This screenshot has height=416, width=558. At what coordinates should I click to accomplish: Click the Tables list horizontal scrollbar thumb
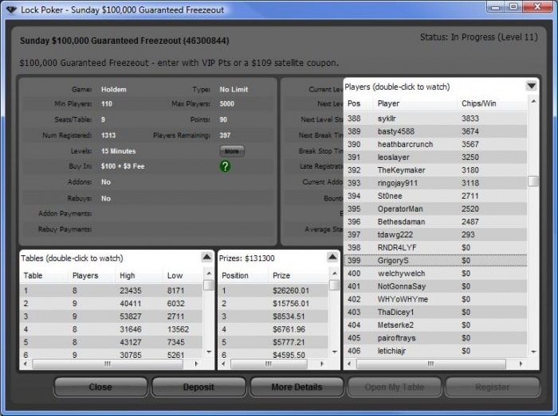[x=108, y=364]
